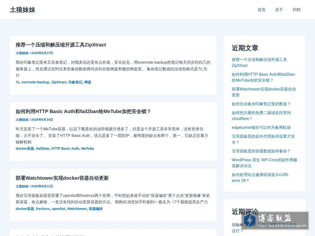This screenshot has height=236, width=315.
Task: Open the 印象笔记 tag
Action: pyautogui.click(x=75, y=82)
